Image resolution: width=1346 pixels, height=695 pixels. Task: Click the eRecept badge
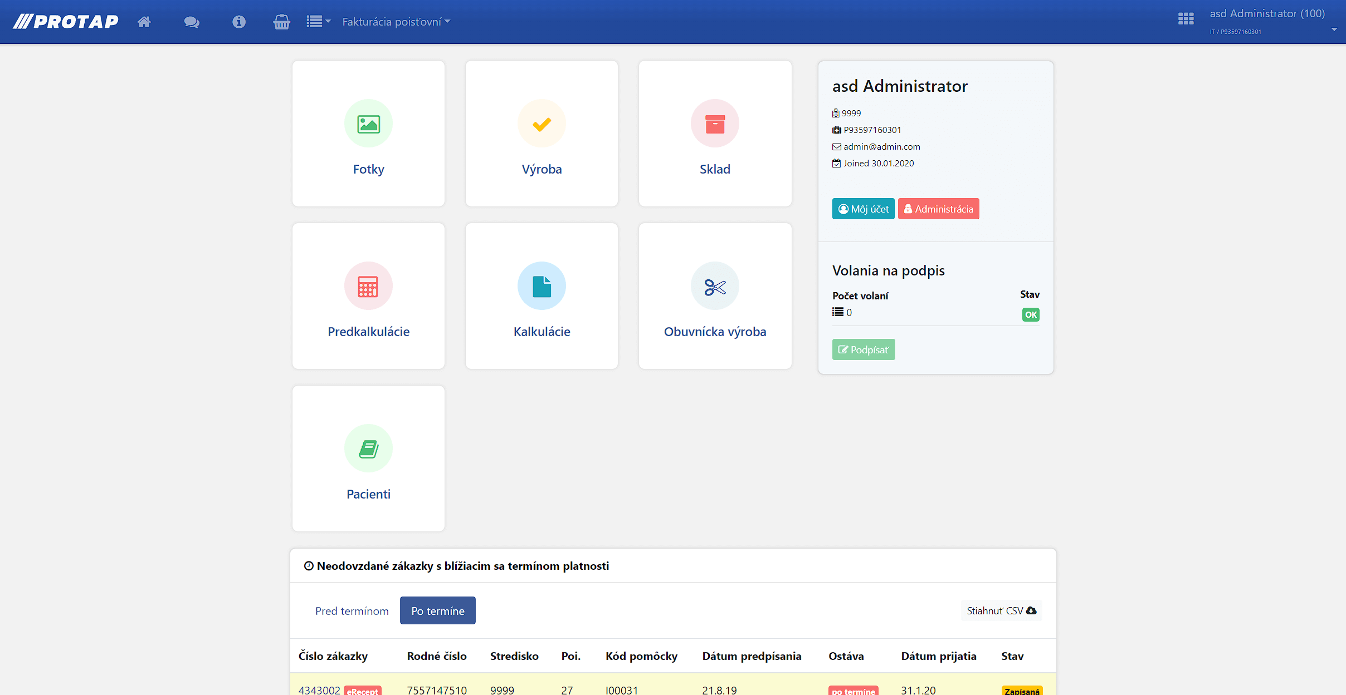pyautogui.click(x=363, y=691)
